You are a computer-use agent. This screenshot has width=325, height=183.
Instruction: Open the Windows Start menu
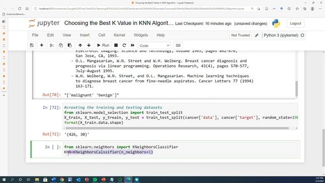(4, 179)
